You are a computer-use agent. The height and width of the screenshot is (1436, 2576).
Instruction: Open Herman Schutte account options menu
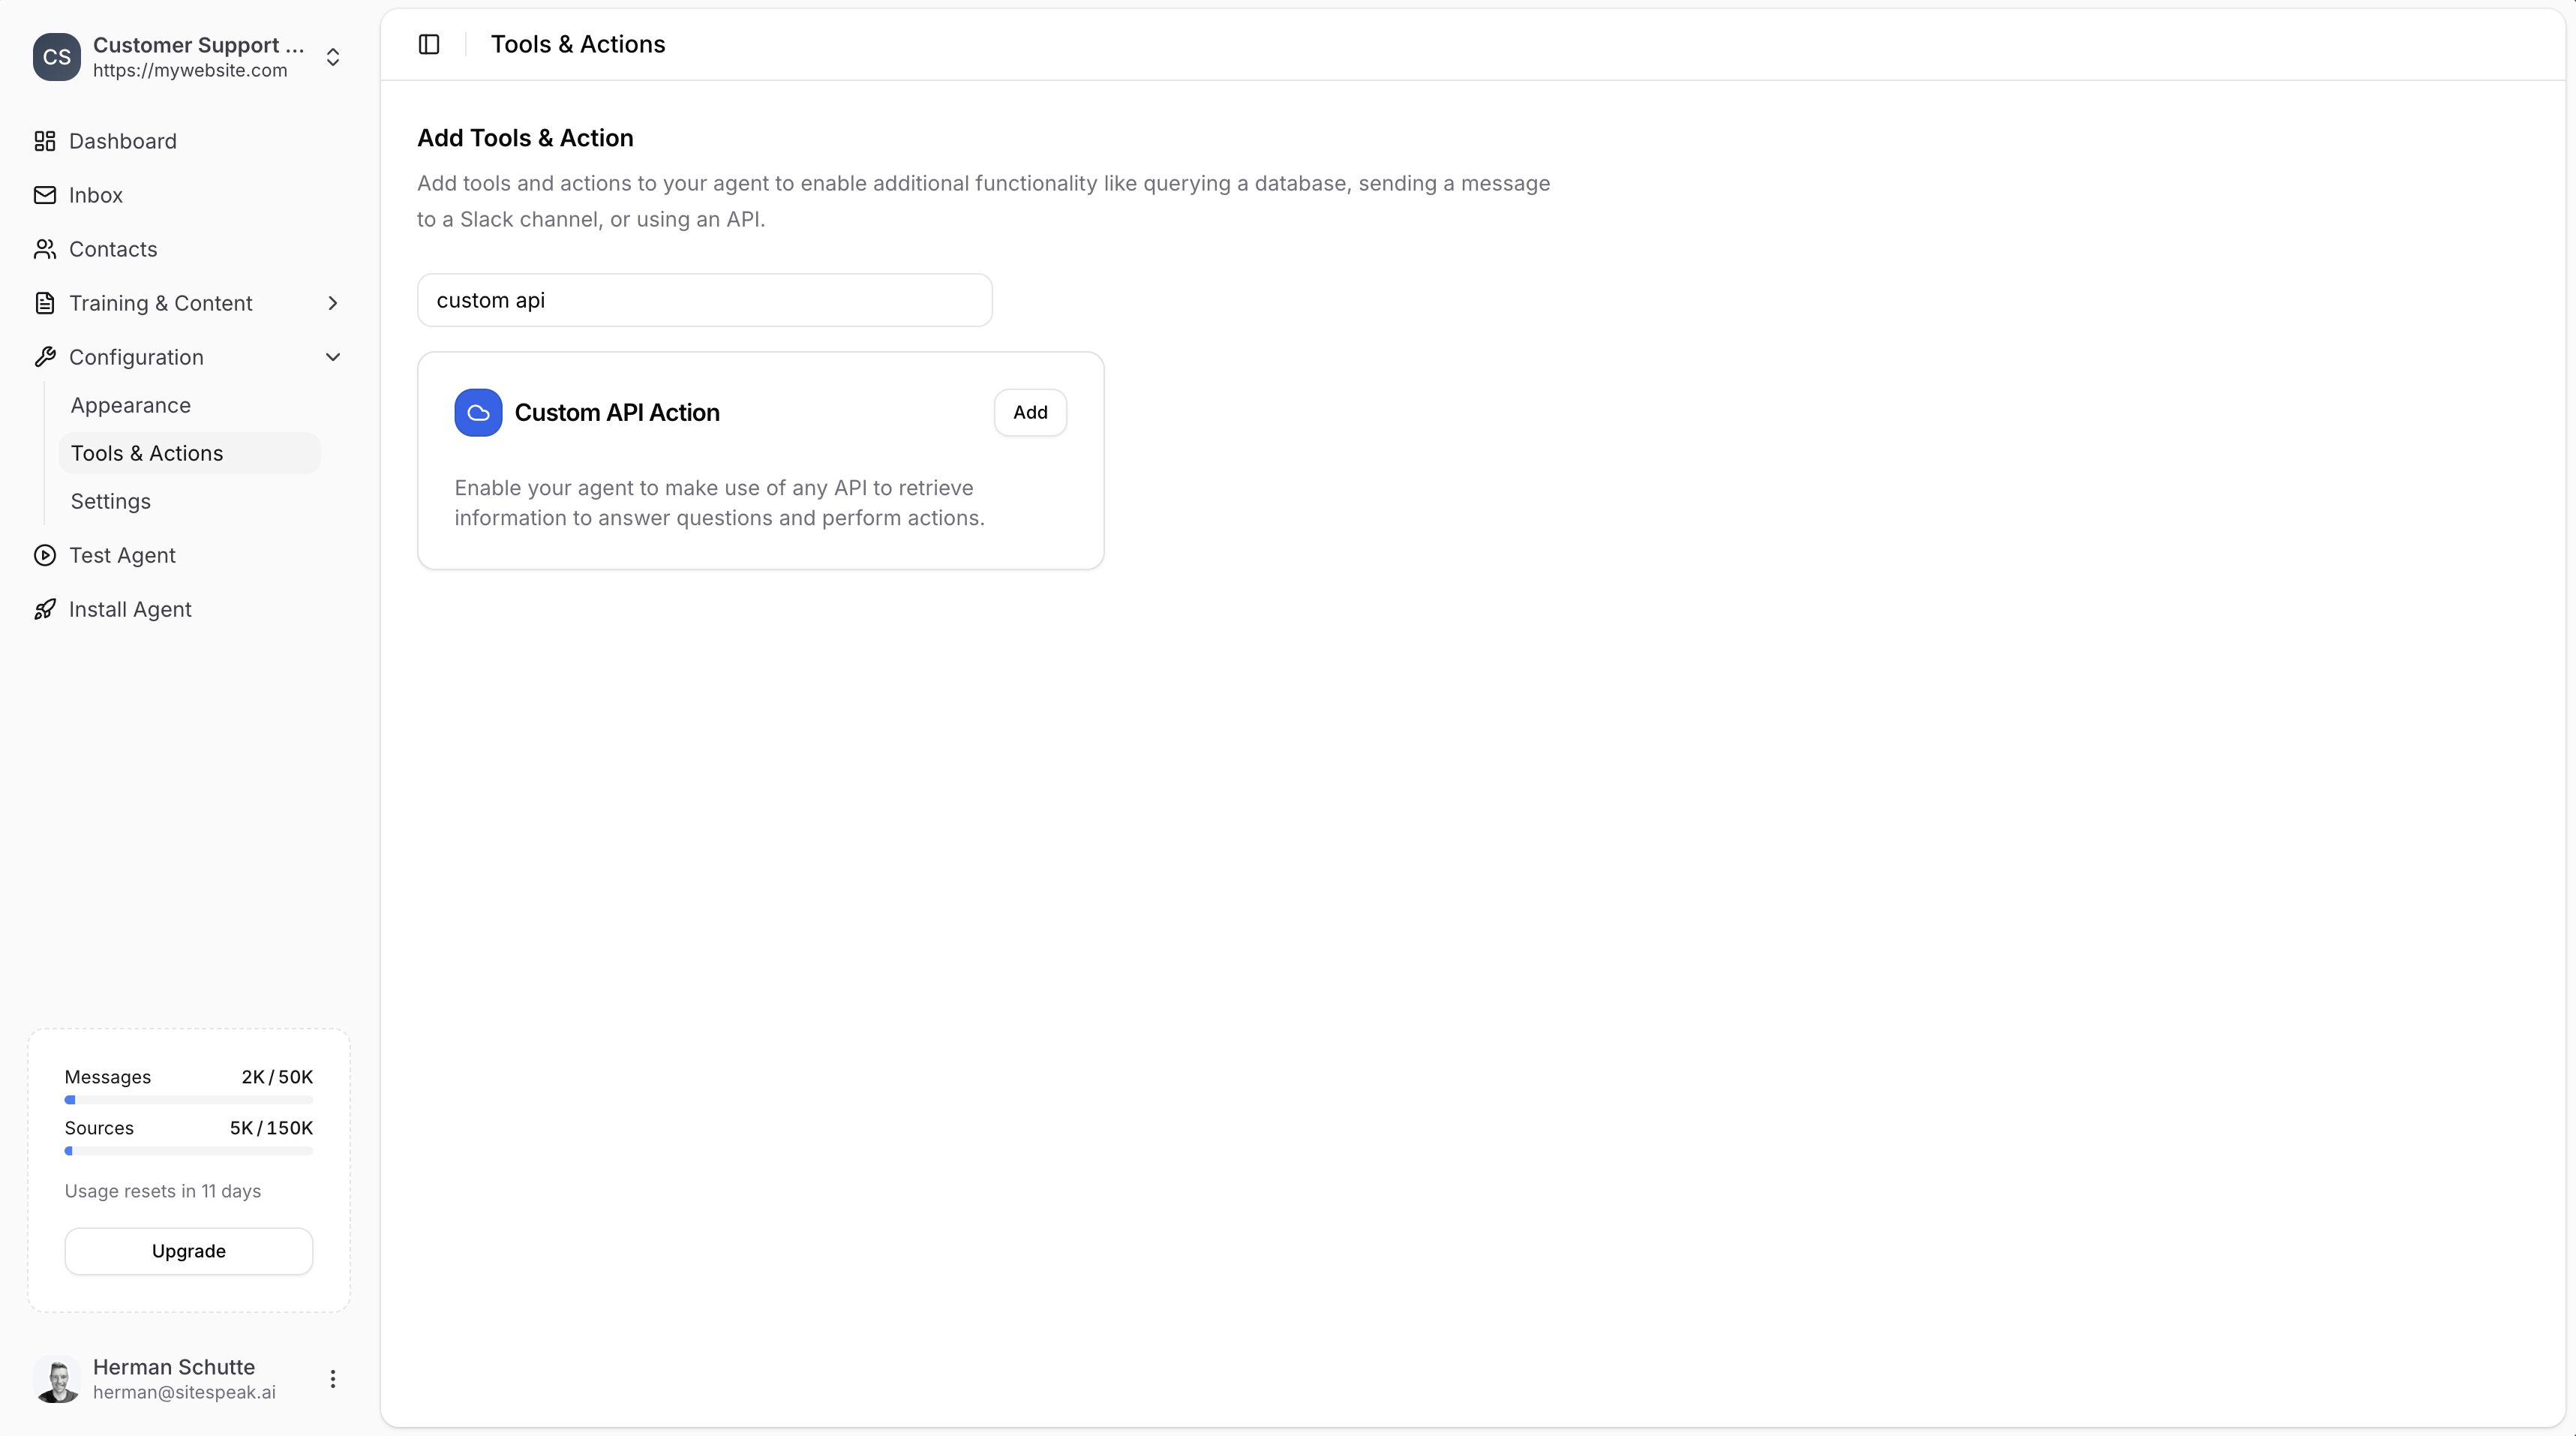click(x=333, y=1378)
